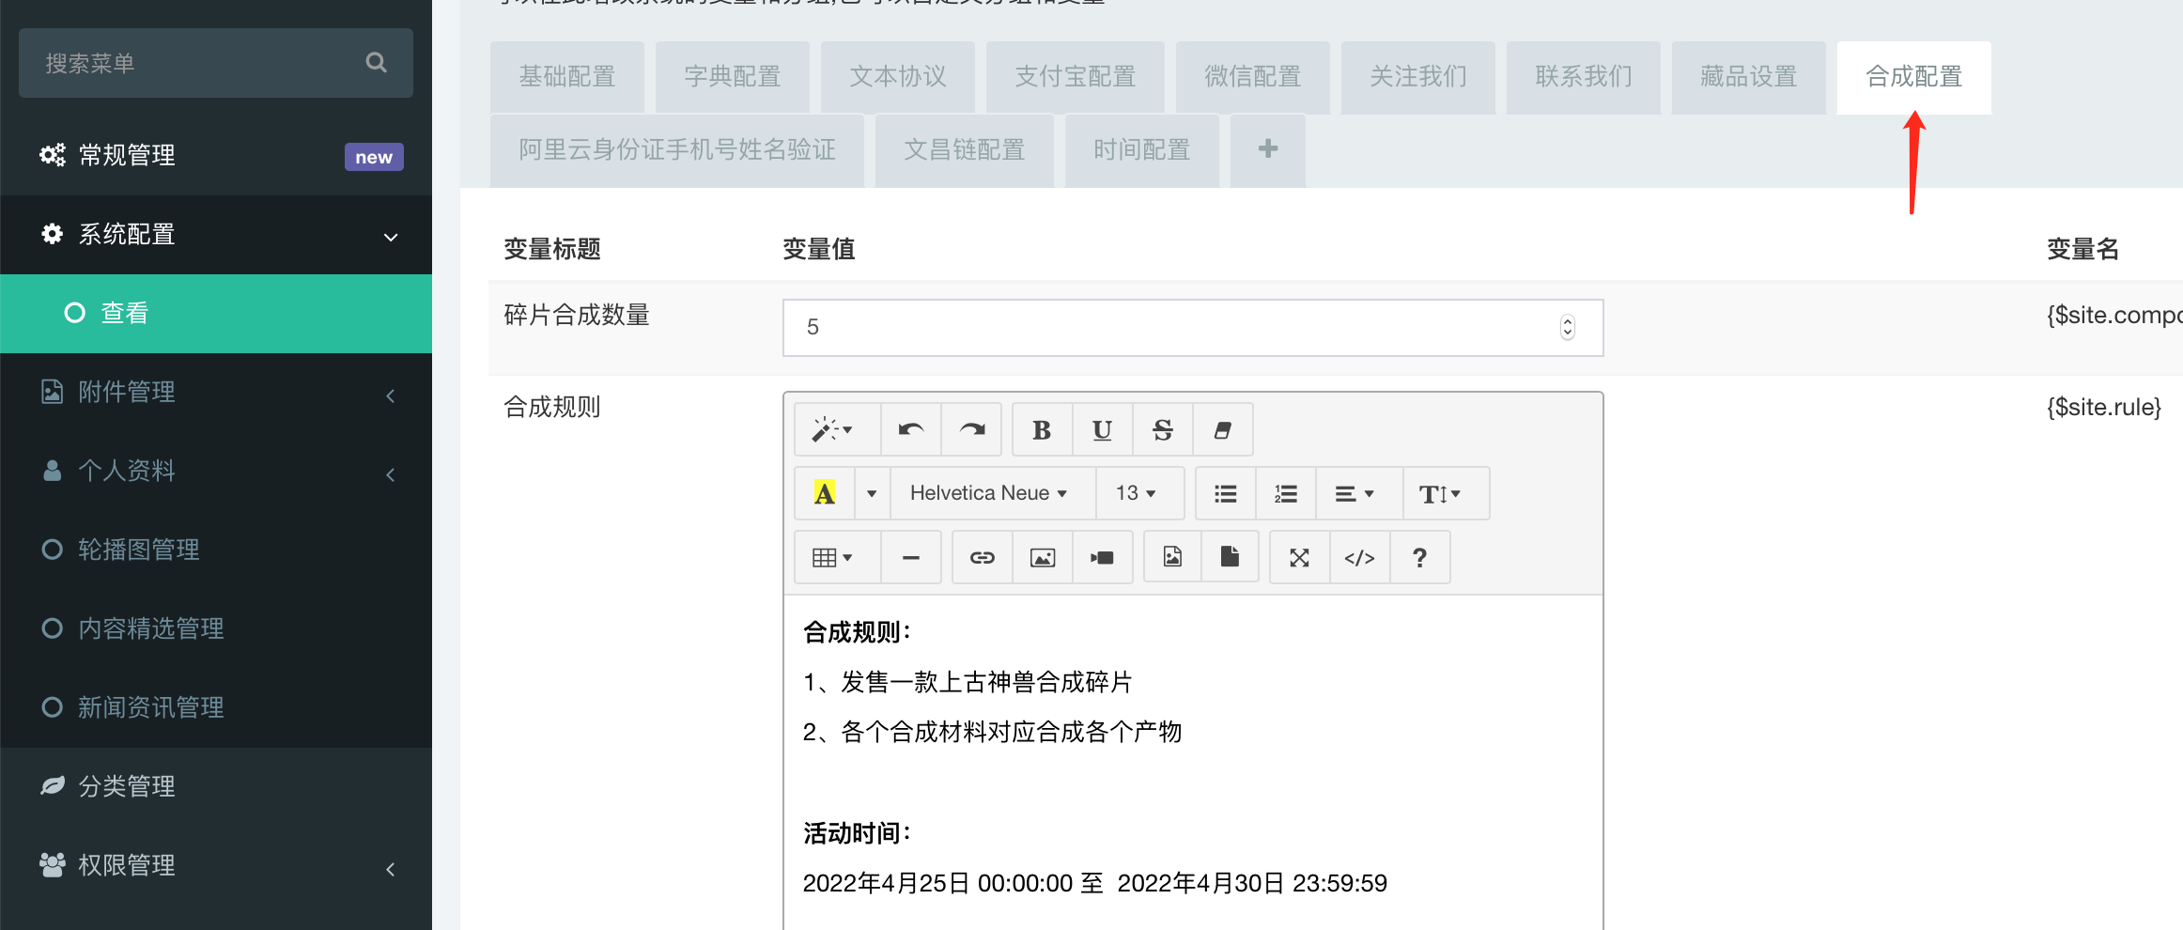2183x930 pixels.
Task: Toggle bold formatting in editor
Action: point(1042,430)
